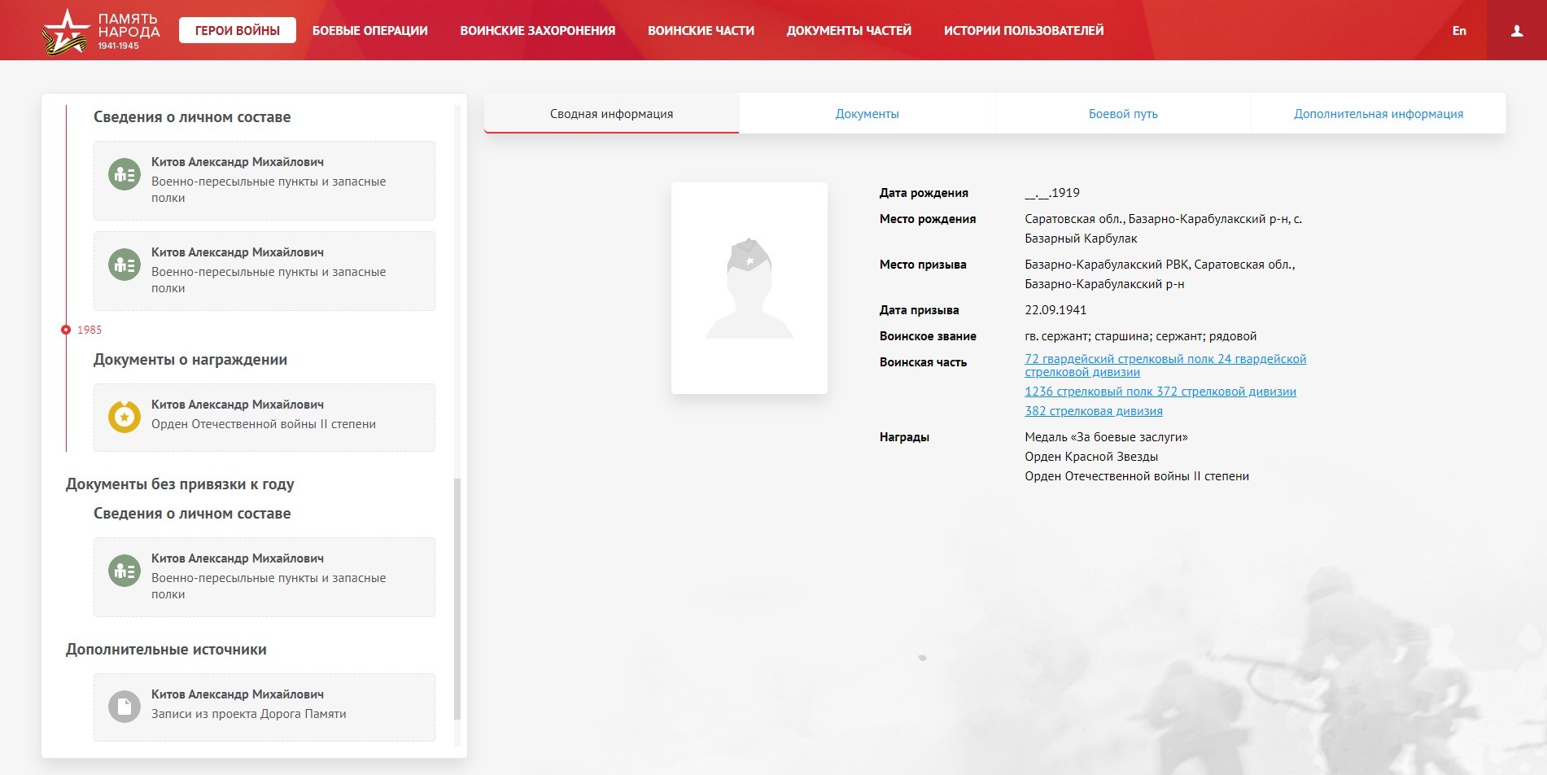Switch language to En
Screen dimensions: 1547x775
pos(1459,31)
